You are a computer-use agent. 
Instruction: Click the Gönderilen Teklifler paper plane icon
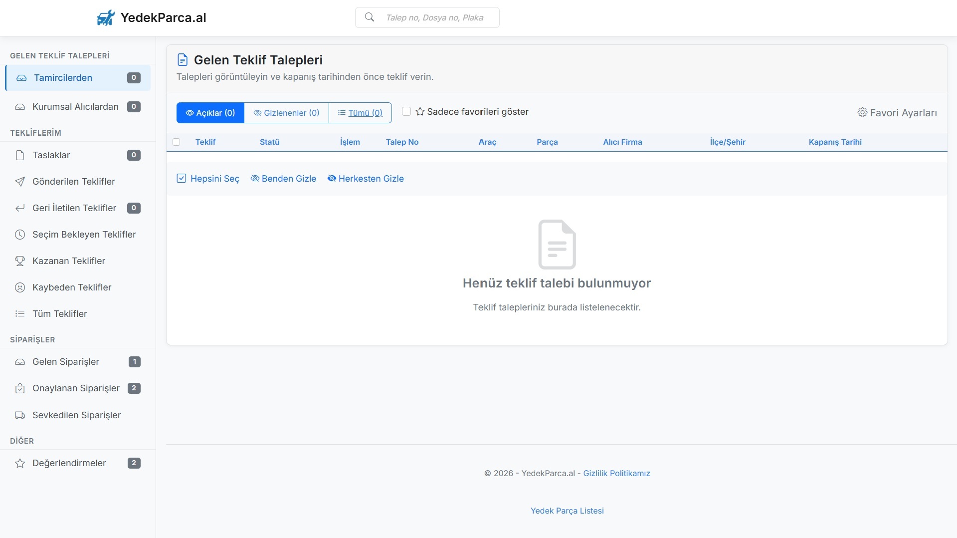point(20,182)
